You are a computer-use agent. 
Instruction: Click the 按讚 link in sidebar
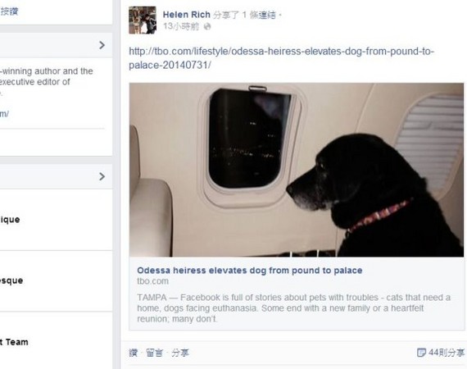pyautogui.click(x=9, y=11)
